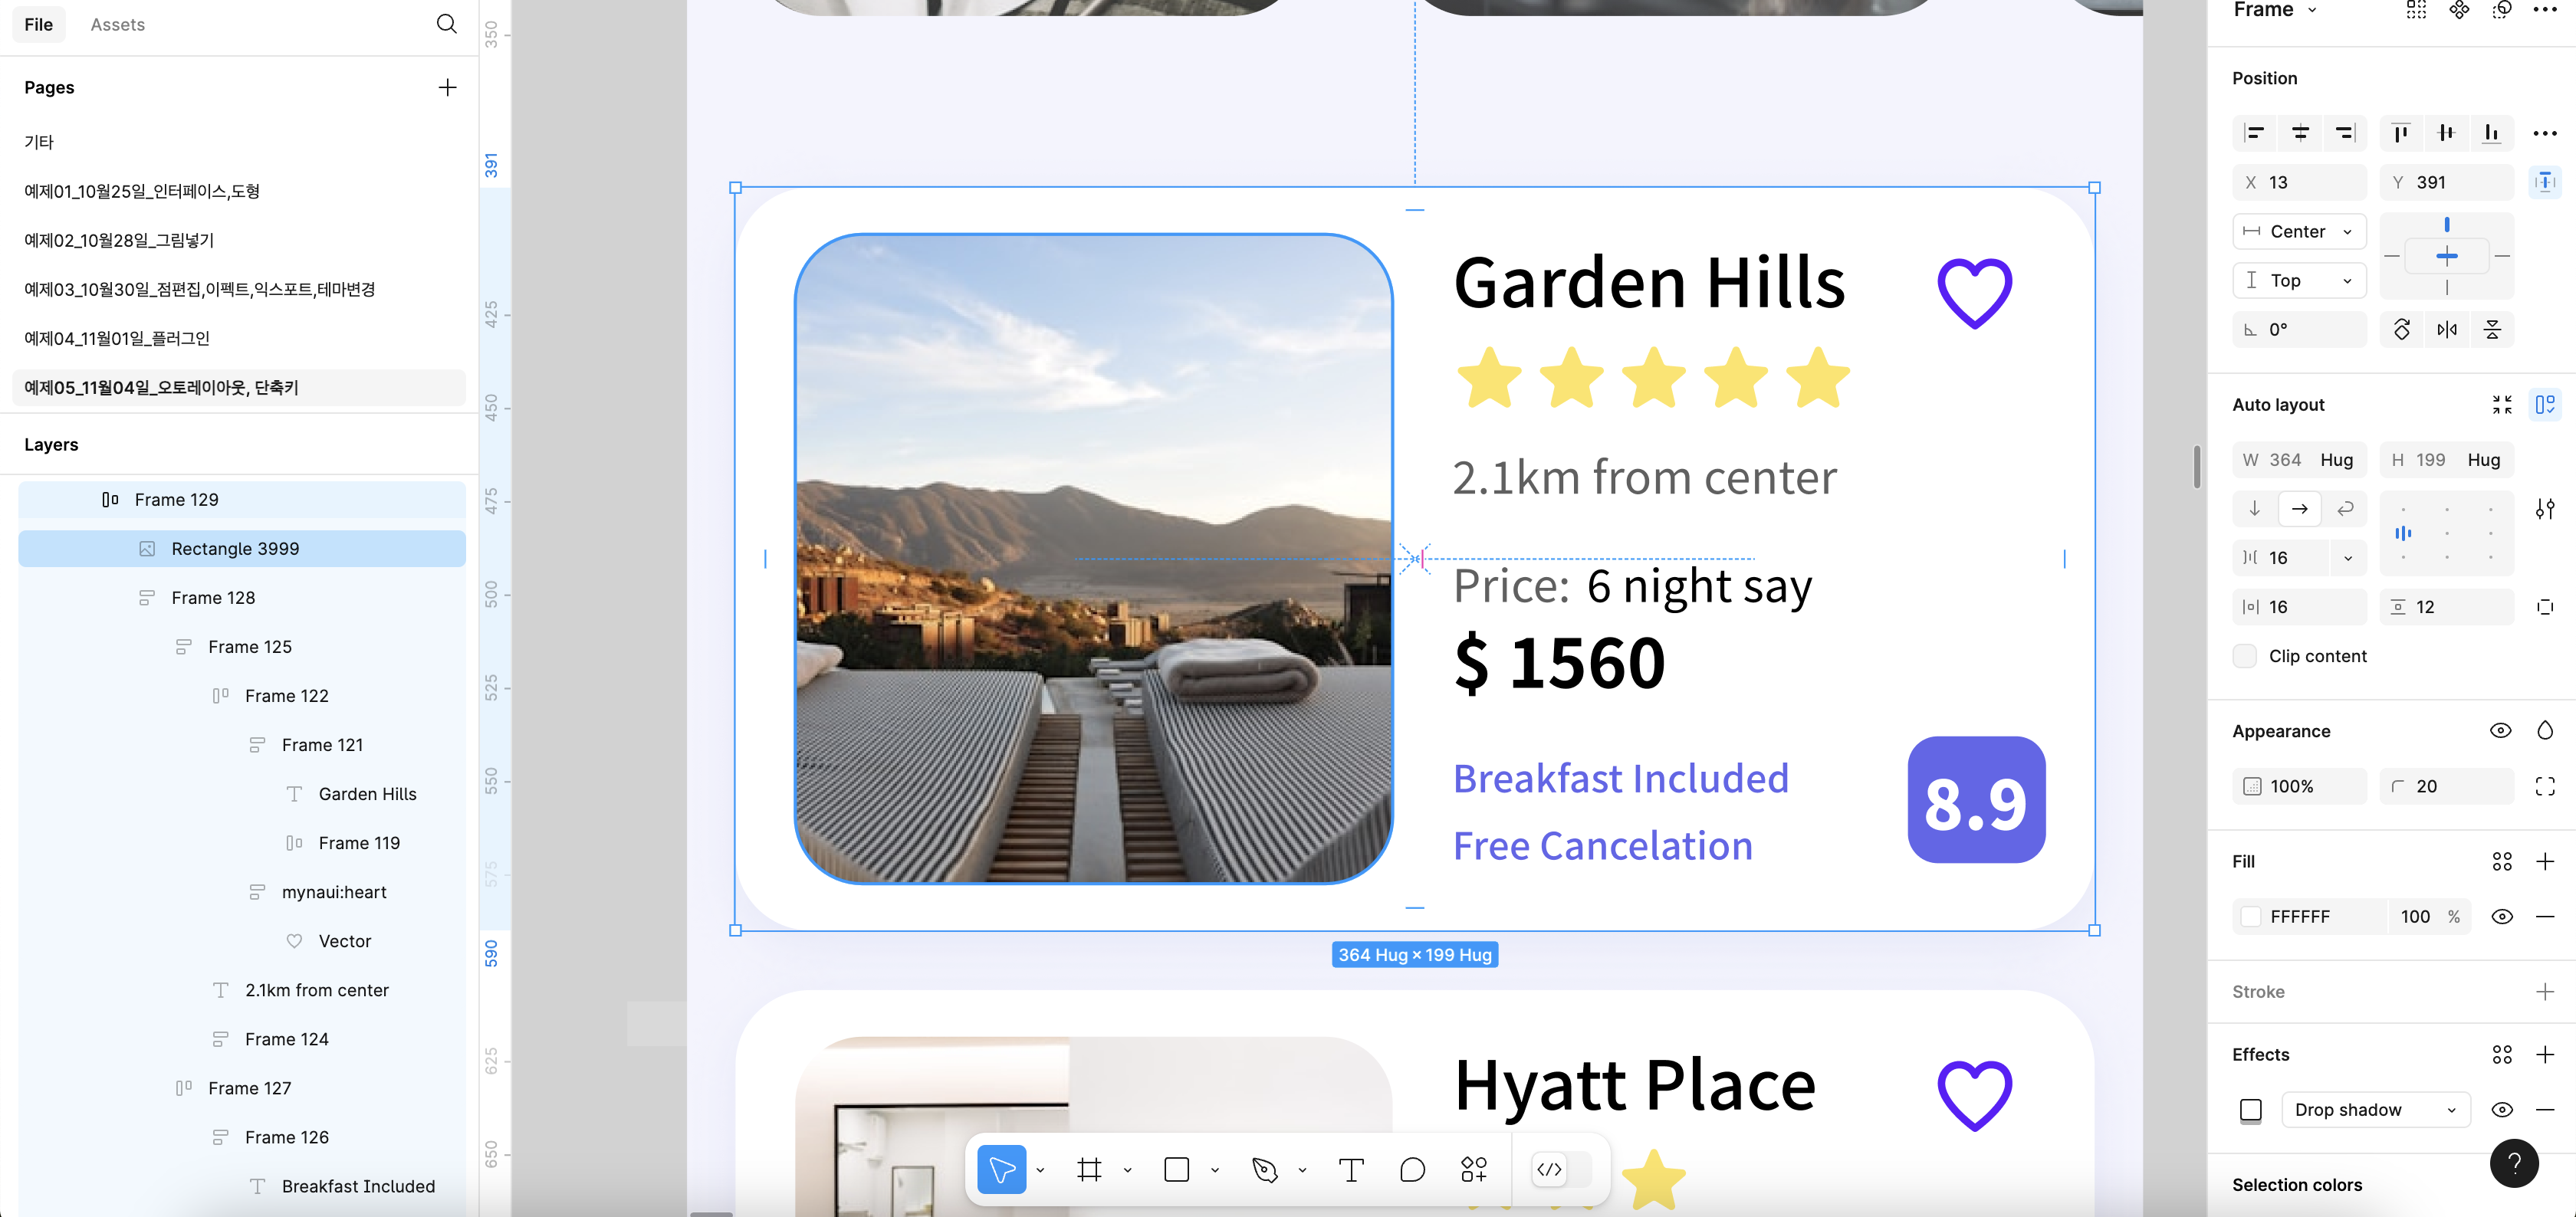Open the Top vertical constraint dropdown
The width and height of the screenshot is (2576, 1217).
(2299, 281)
